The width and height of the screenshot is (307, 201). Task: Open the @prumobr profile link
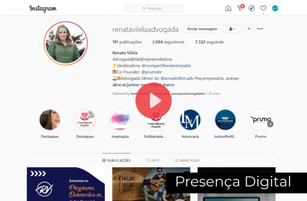(x=153, y=71)
